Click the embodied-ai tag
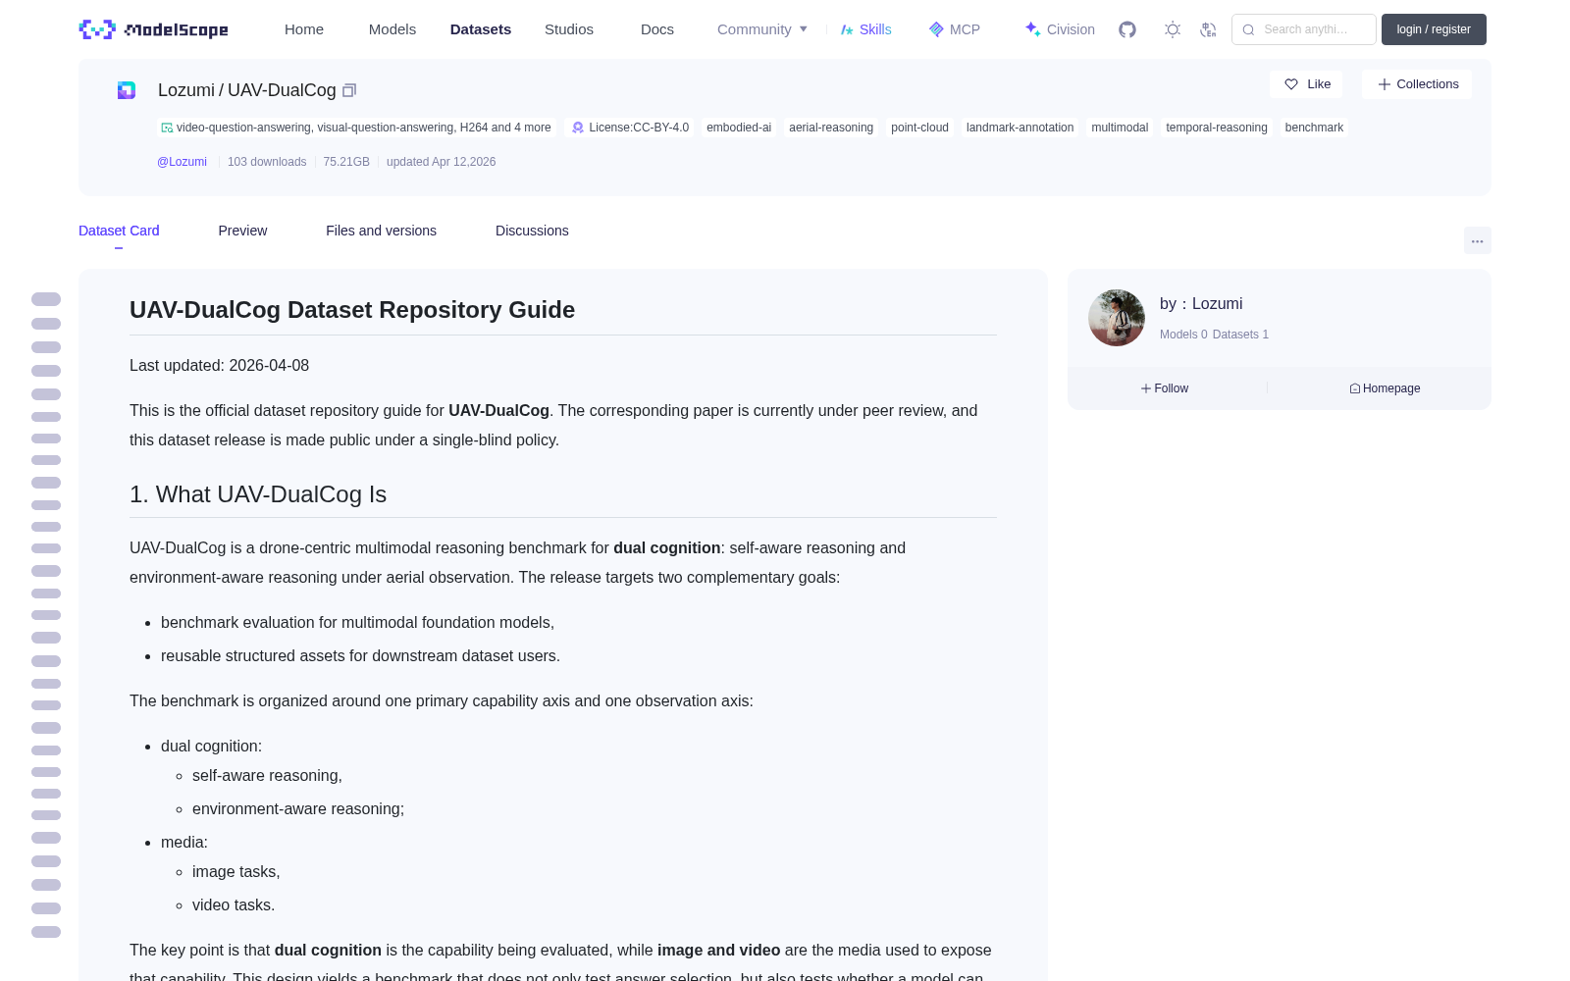 [739, 128]
